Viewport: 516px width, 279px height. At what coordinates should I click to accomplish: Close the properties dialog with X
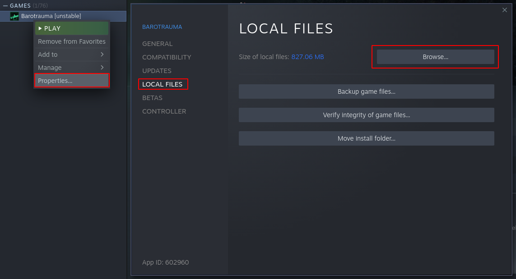[504, 10]
